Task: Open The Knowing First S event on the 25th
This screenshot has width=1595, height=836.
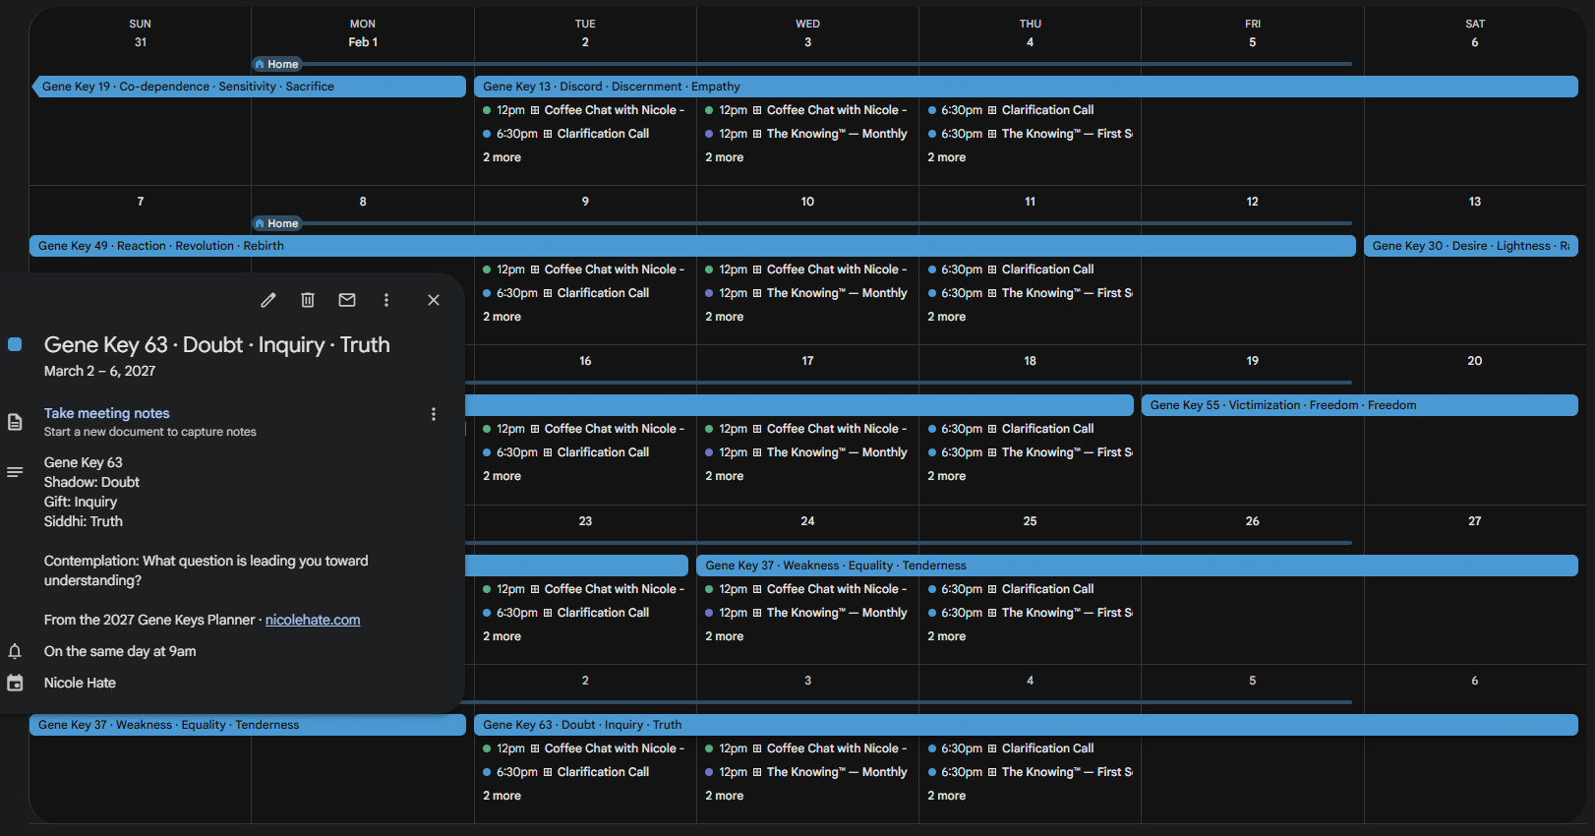Action: 1029,613
